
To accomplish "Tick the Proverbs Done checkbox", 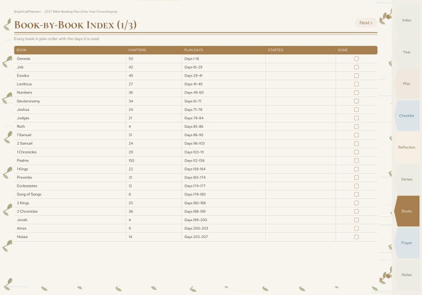I will (356, 178).
